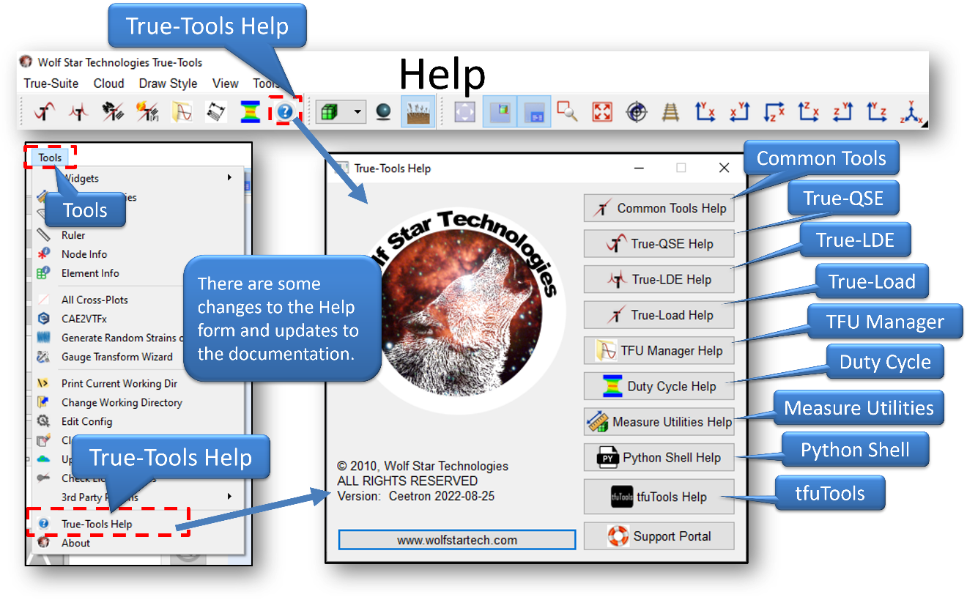The height and width of the screenshot is (600, 967).
Task: Open TFU Manager icon in main toolbar
Action: 181,112
